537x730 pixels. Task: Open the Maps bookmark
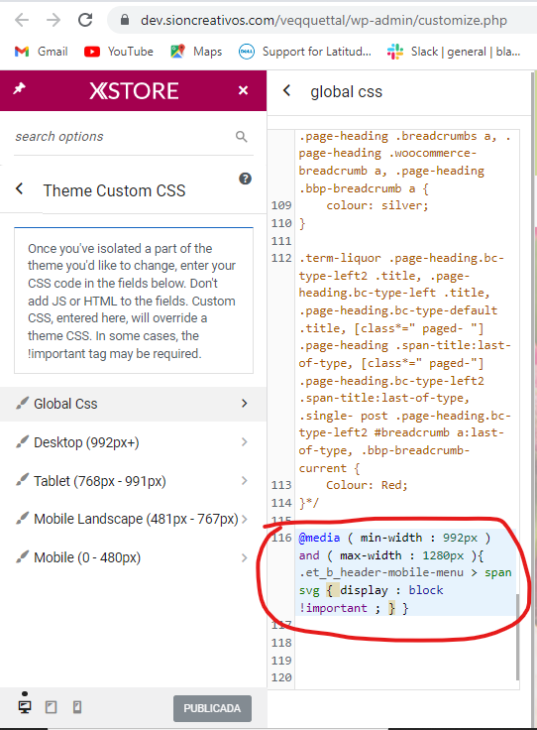[196, 52]
